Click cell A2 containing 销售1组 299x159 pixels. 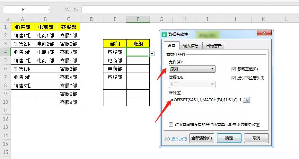click(x=22, y=35)
